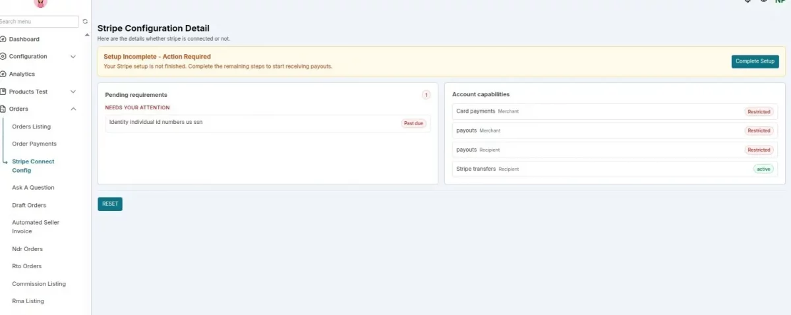The image size is (791, 315).
Task: Click the RESET button
Action: (110, 204)
